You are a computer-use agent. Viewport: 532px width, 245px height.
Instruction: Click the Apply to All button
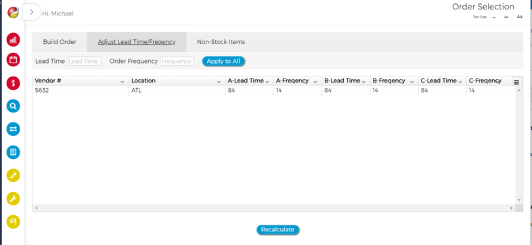(x=223, y=62)
